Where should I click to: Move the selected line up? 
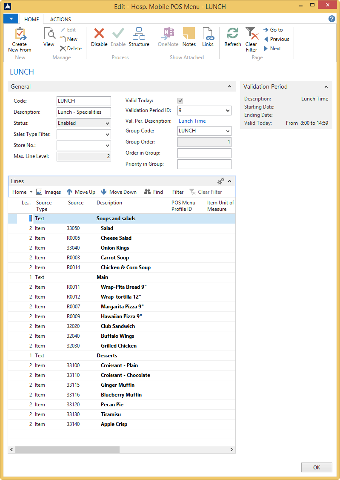81,192
